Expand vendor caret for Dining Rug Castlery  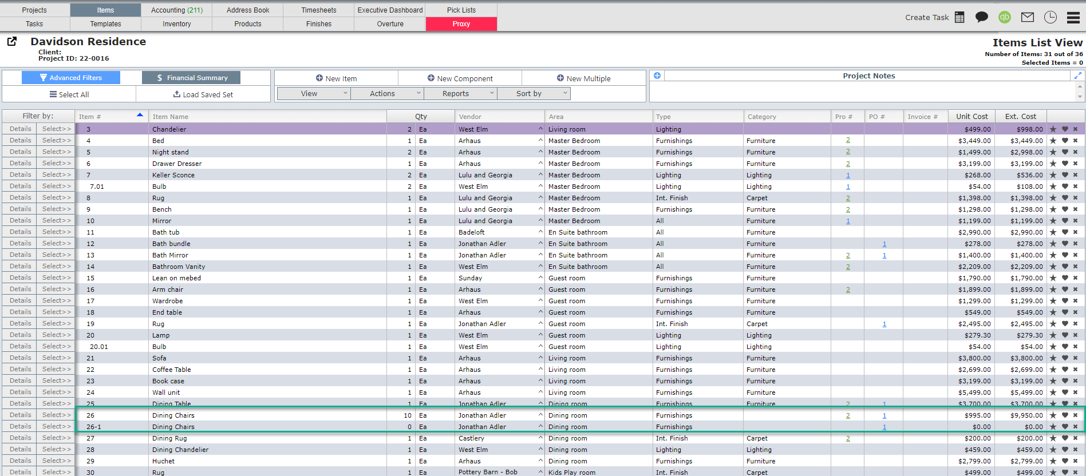click(x=540, y=438)
